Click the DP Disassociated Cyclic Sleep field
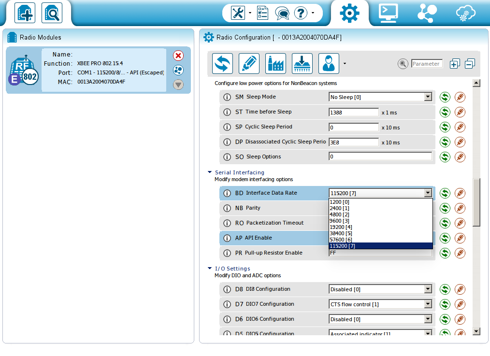 pyautogui.click(x=354, y=142)
